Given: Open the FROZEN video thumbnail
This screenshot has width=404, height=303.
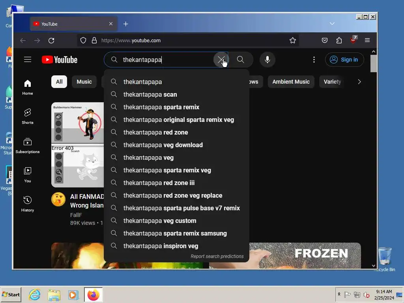Looking at the screenshot, I should pyautogui.click(x=305, y=255).
